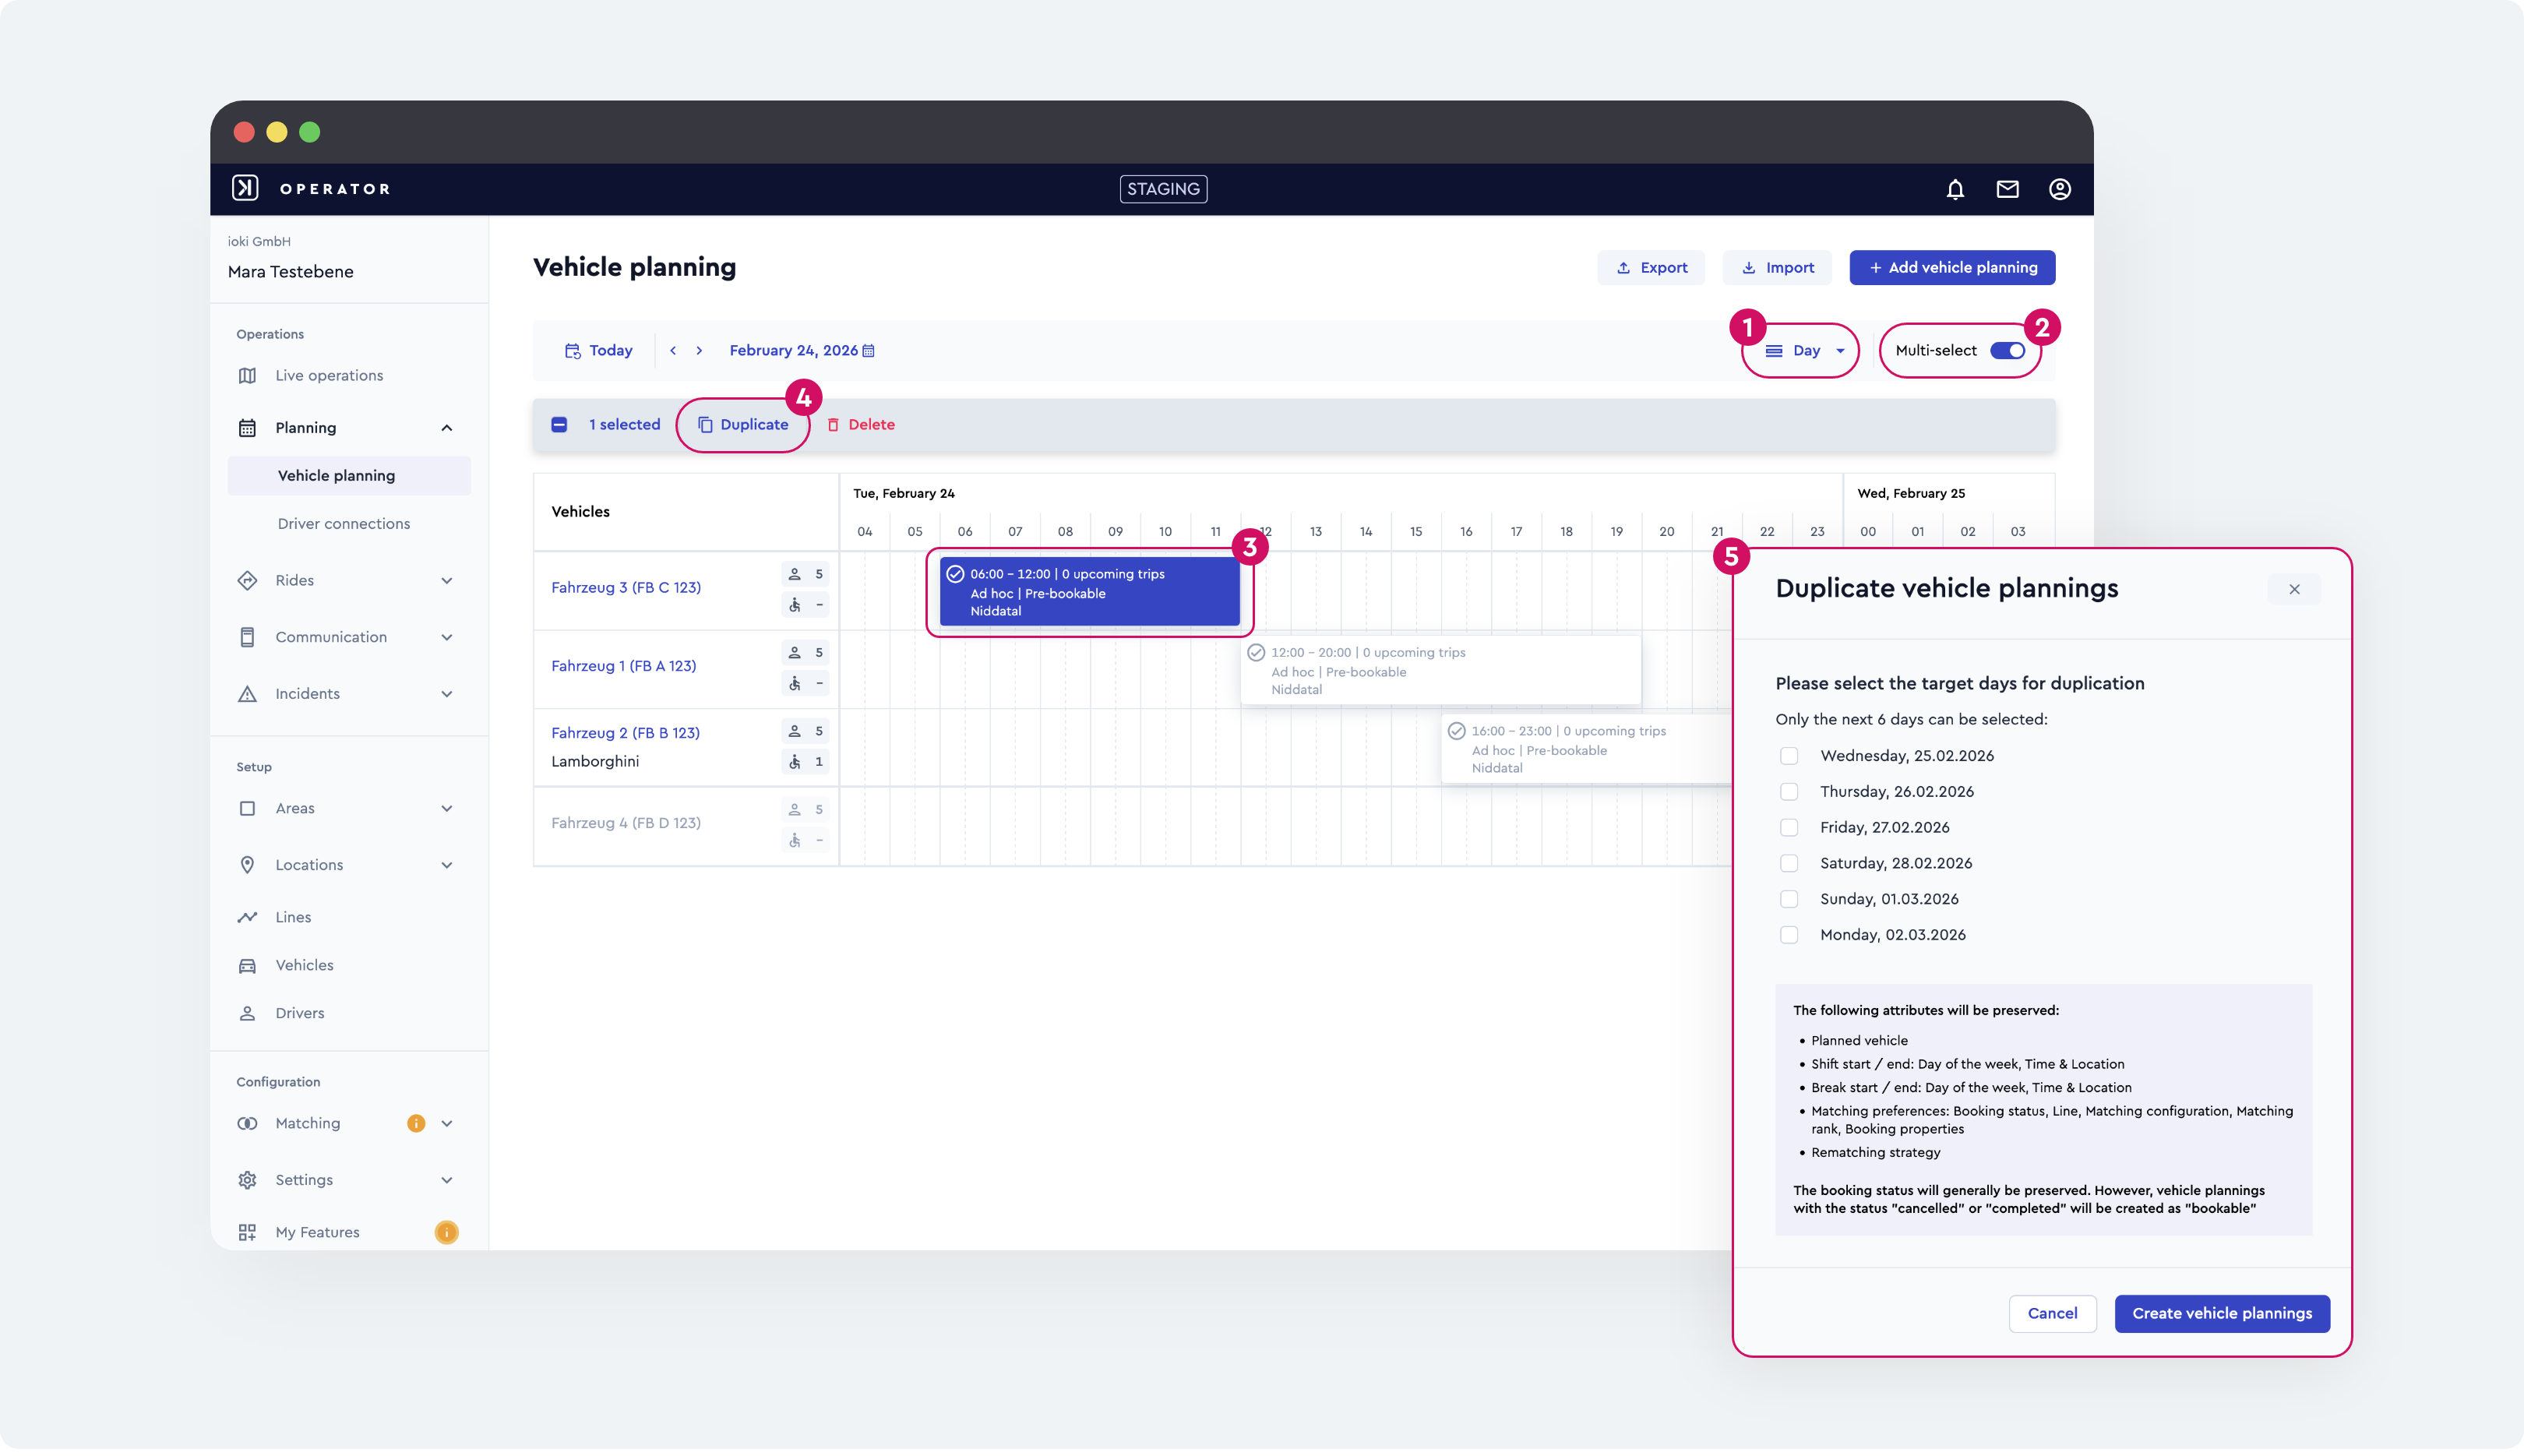Click the Matching info badge icon
Viewport: 2524px width, 1456px height.
(416, 1123)
